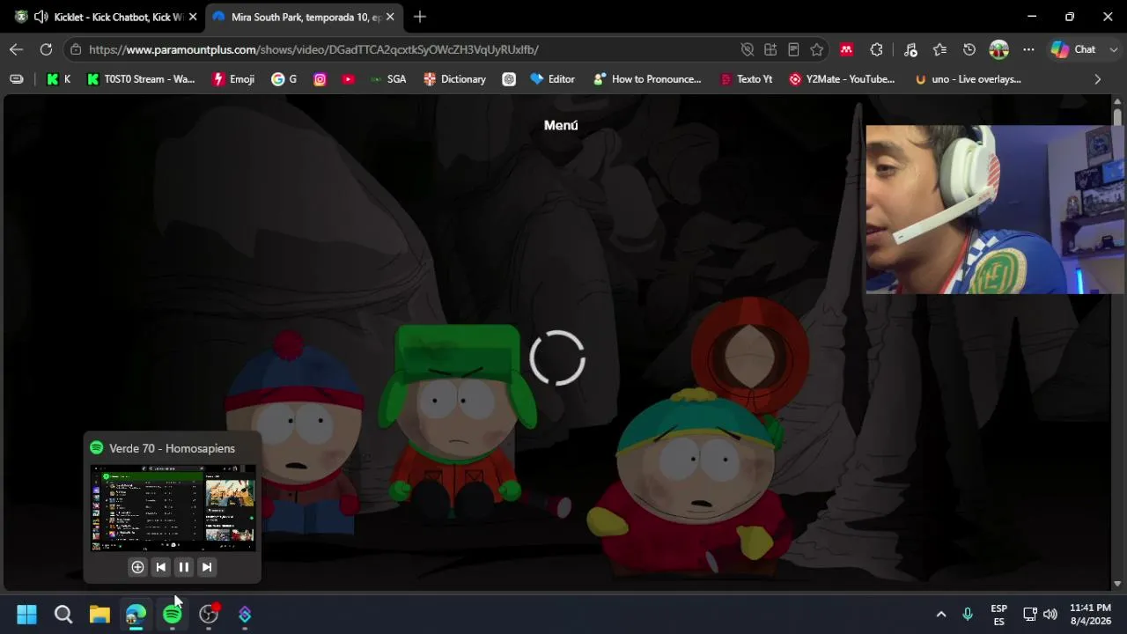Open the Texto Yt bookmark
Viewport: 1127px width, 634px height.
coord(746,79)
